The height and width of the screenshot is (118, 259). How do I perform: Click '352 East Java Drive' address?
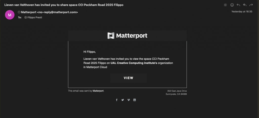(x=177, y=91)
